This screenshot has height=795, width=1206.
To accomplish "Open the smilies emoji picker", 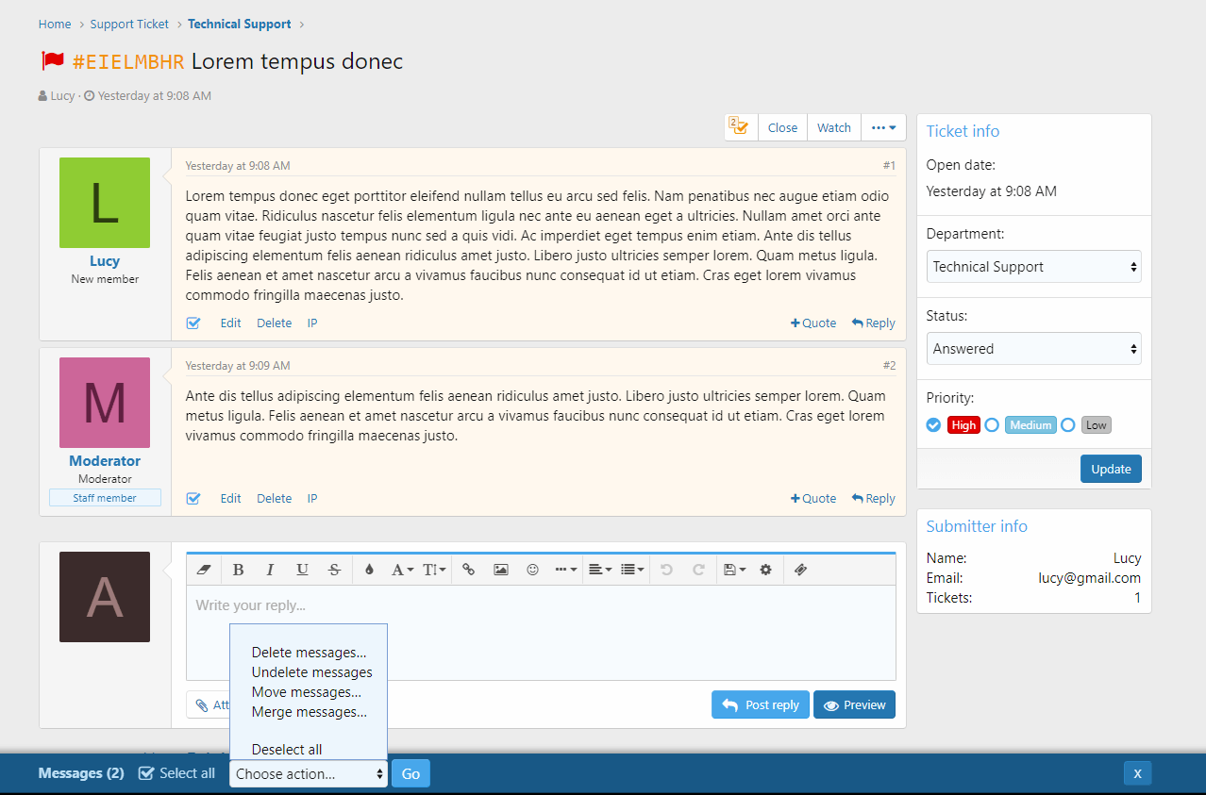I will (x=533, y=570).
